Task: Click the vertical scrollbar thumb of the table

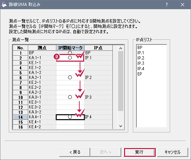Action: (121, 81)
